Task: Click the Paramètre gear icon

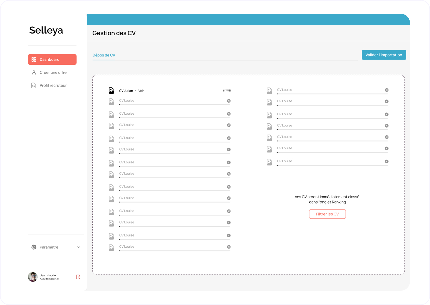Action: pos(34,247)
